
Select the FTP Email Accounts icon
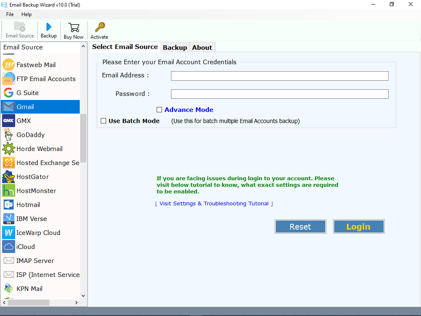pyautogui.click(x=9, y=79)
